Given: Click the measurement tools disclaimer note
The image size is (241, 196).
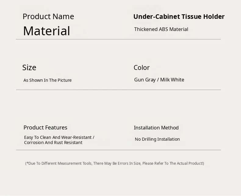Looking at the screenshot, I should pyautogui.click(x=115, y=163).
